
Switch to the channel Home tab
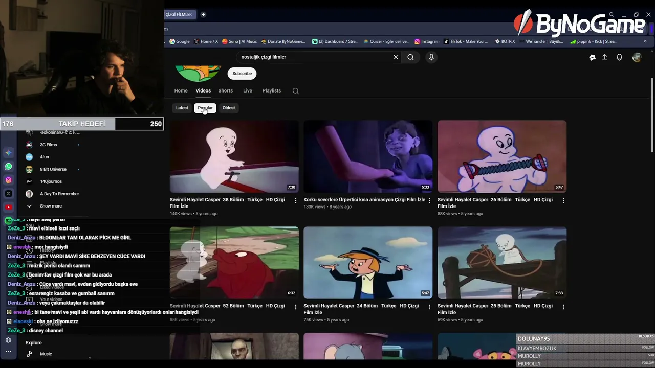(x=181, y=90)
